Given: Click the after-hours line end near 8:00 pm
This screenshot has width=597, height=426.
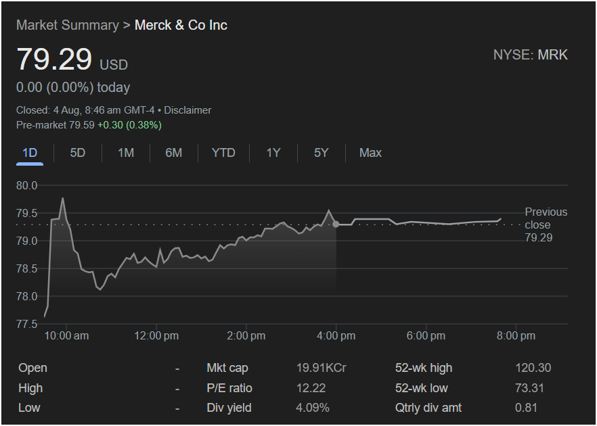Looking at the screenshot, I should (501, 218).
